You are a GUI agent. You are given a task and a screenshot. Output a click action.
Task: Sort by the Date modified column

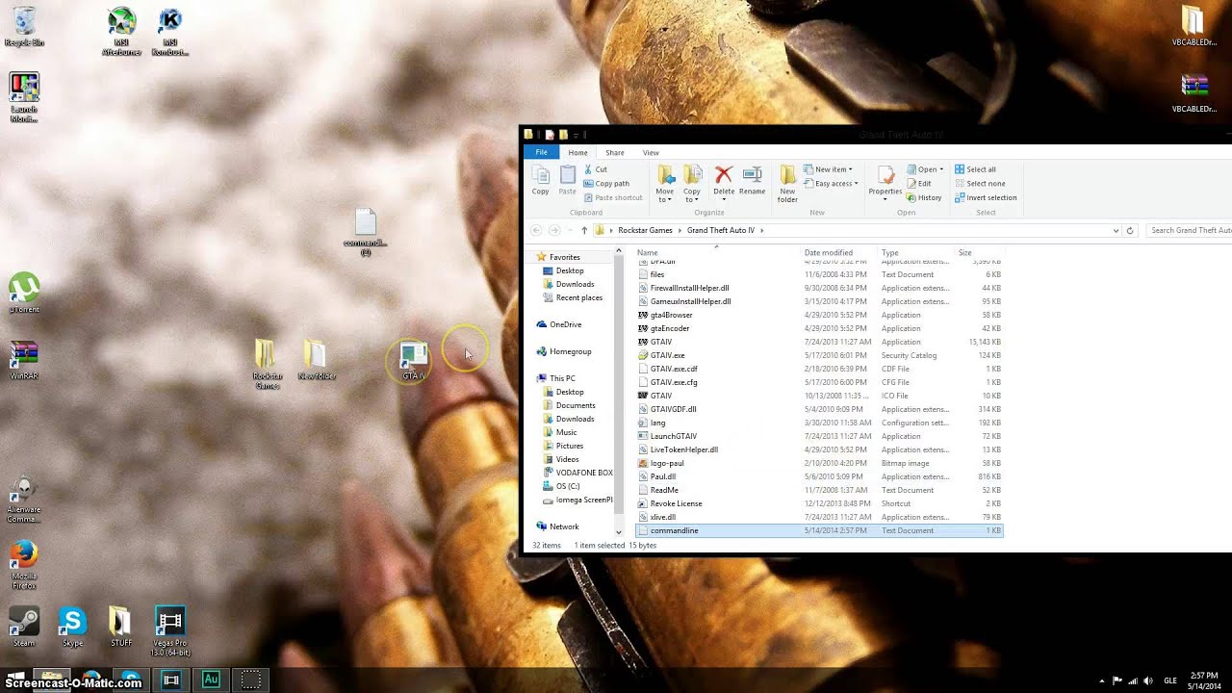(829, 252)
